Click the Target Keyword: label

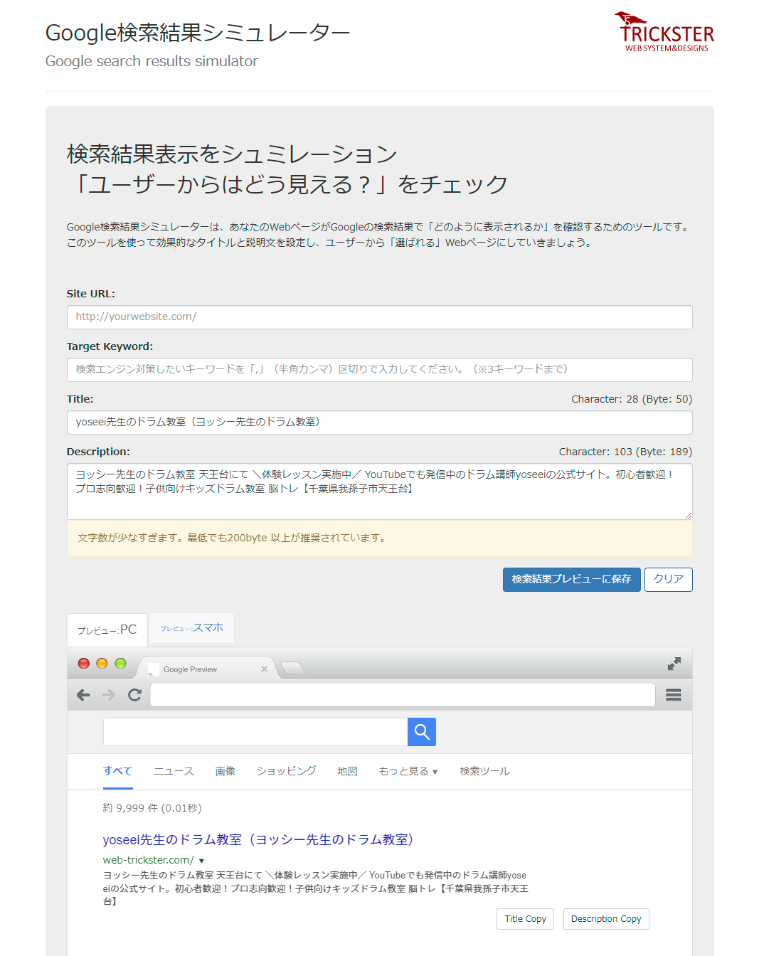110,346
